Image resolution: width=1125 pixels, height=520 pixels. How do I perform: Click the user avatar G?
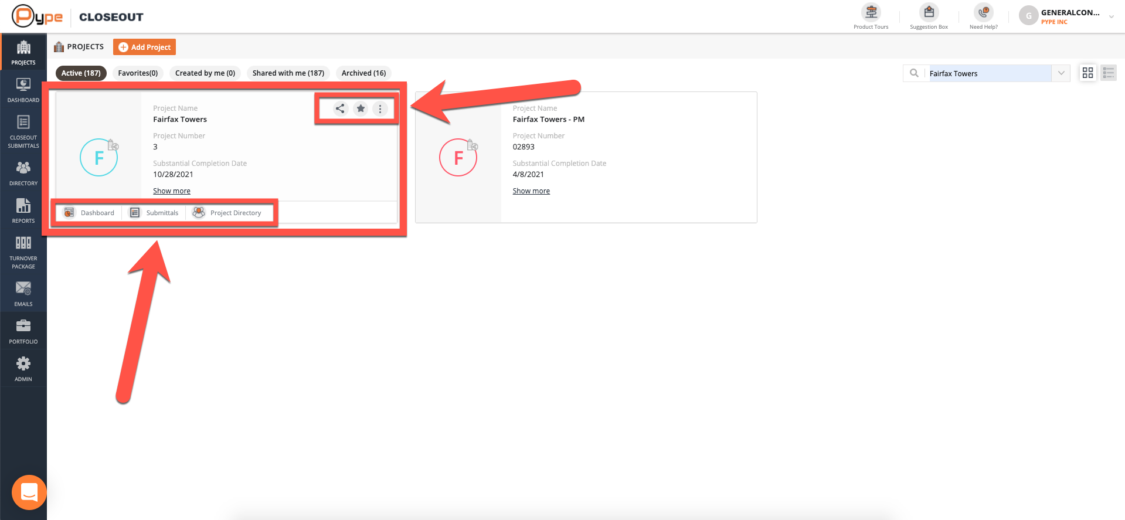pyautogui.click(x=1029, y=16)
